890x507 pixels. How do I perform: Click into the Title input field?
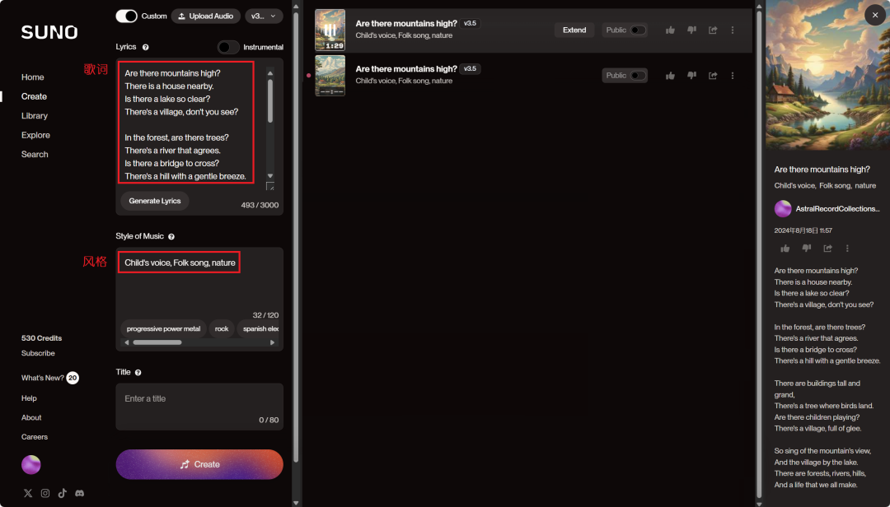[x=199, y=407]
